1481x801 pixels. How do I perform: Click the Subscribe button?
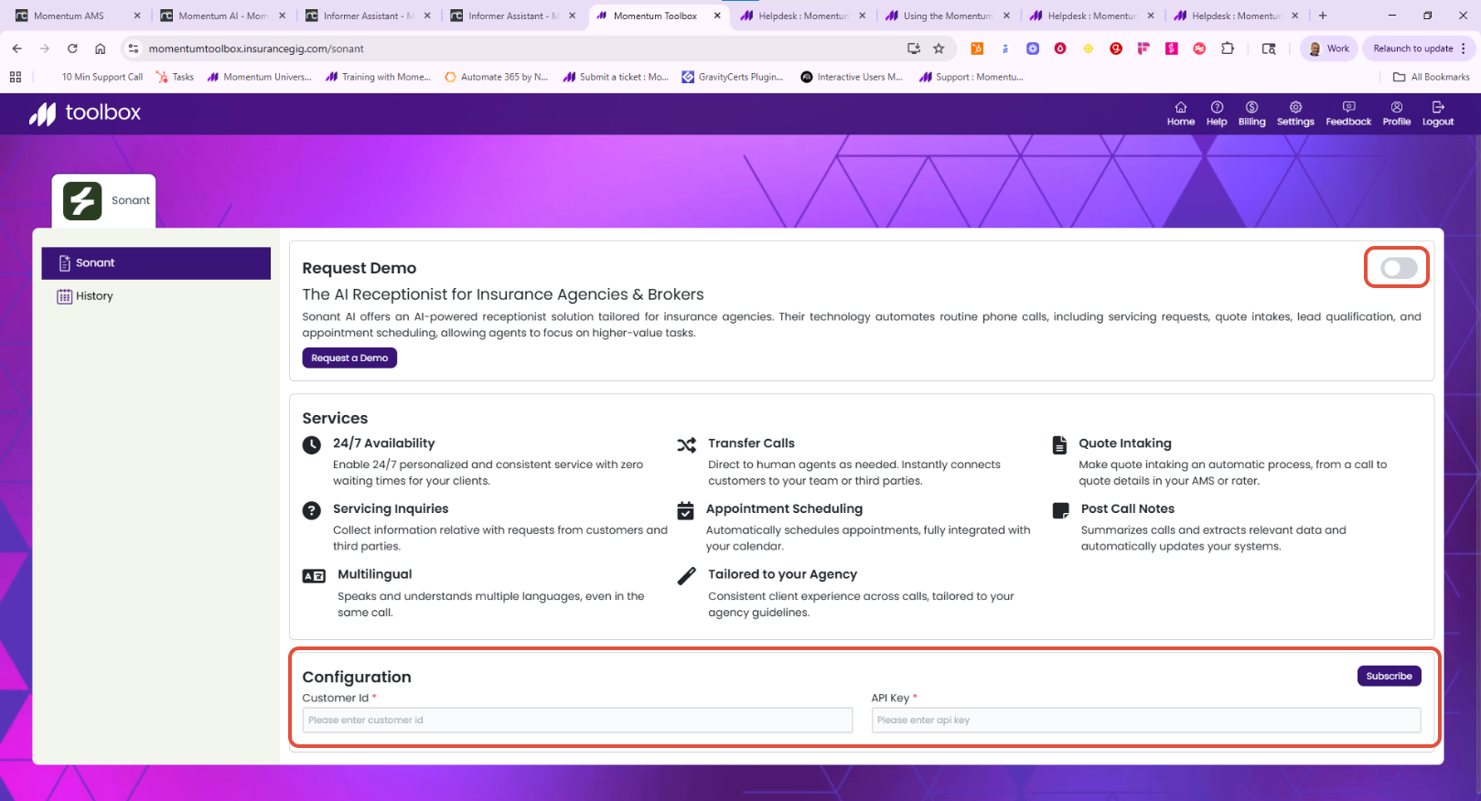coord(1389,676)
